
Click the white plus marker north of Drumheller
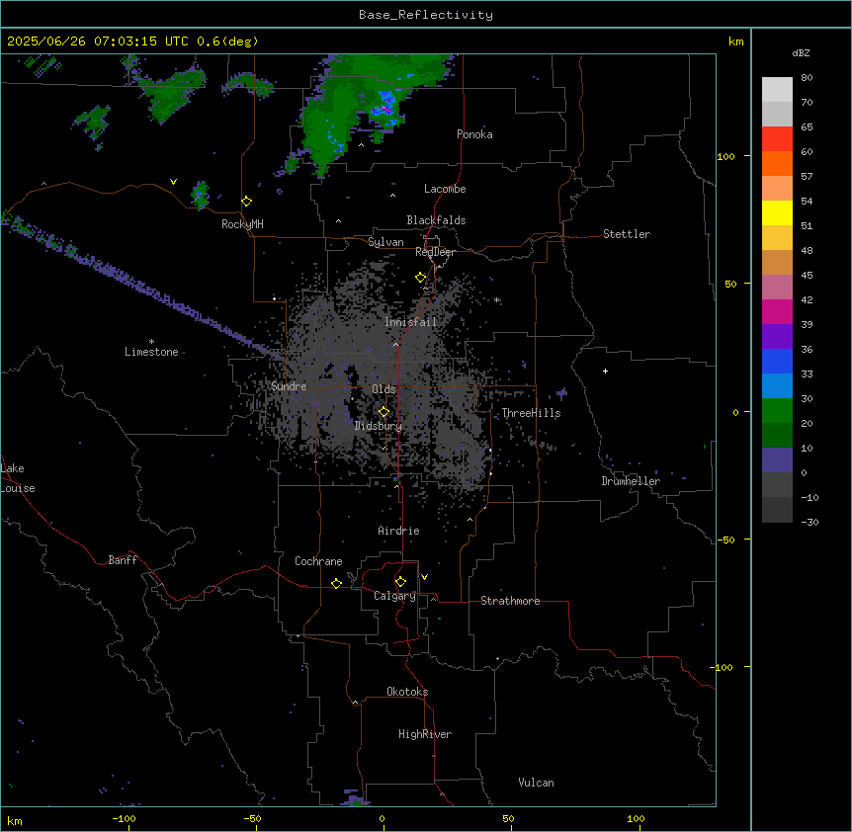tap(605, 371)
